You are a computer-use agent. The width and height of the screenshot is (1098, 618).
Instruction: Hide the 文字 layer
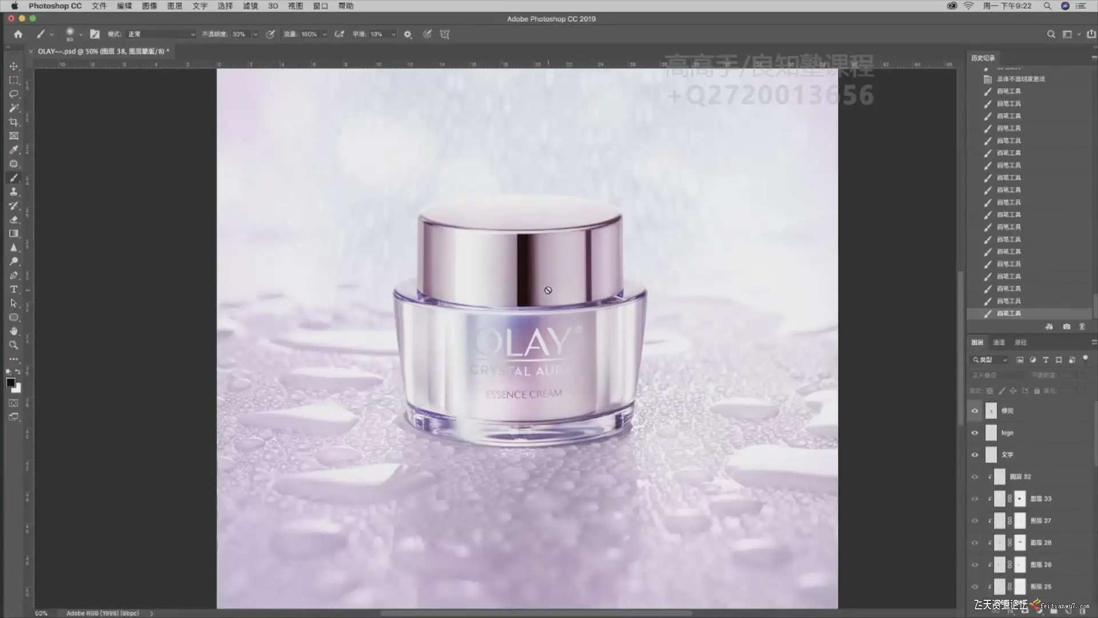(975, 455)
